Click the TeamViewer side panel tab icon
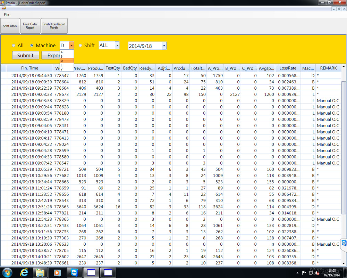 tap(344, 243)
